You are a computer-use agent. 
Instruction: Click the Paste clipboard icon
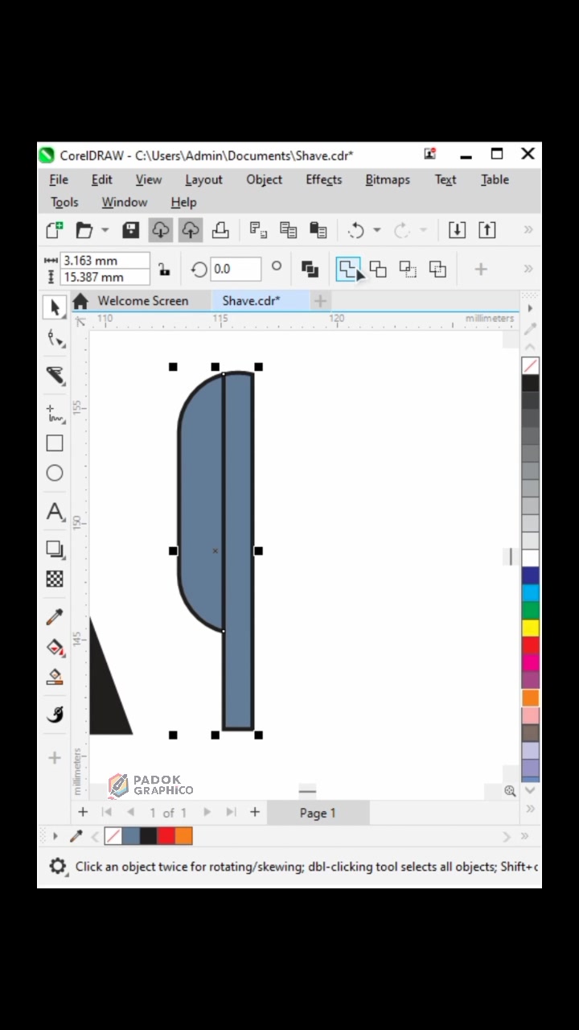click(x=318, y=230)
